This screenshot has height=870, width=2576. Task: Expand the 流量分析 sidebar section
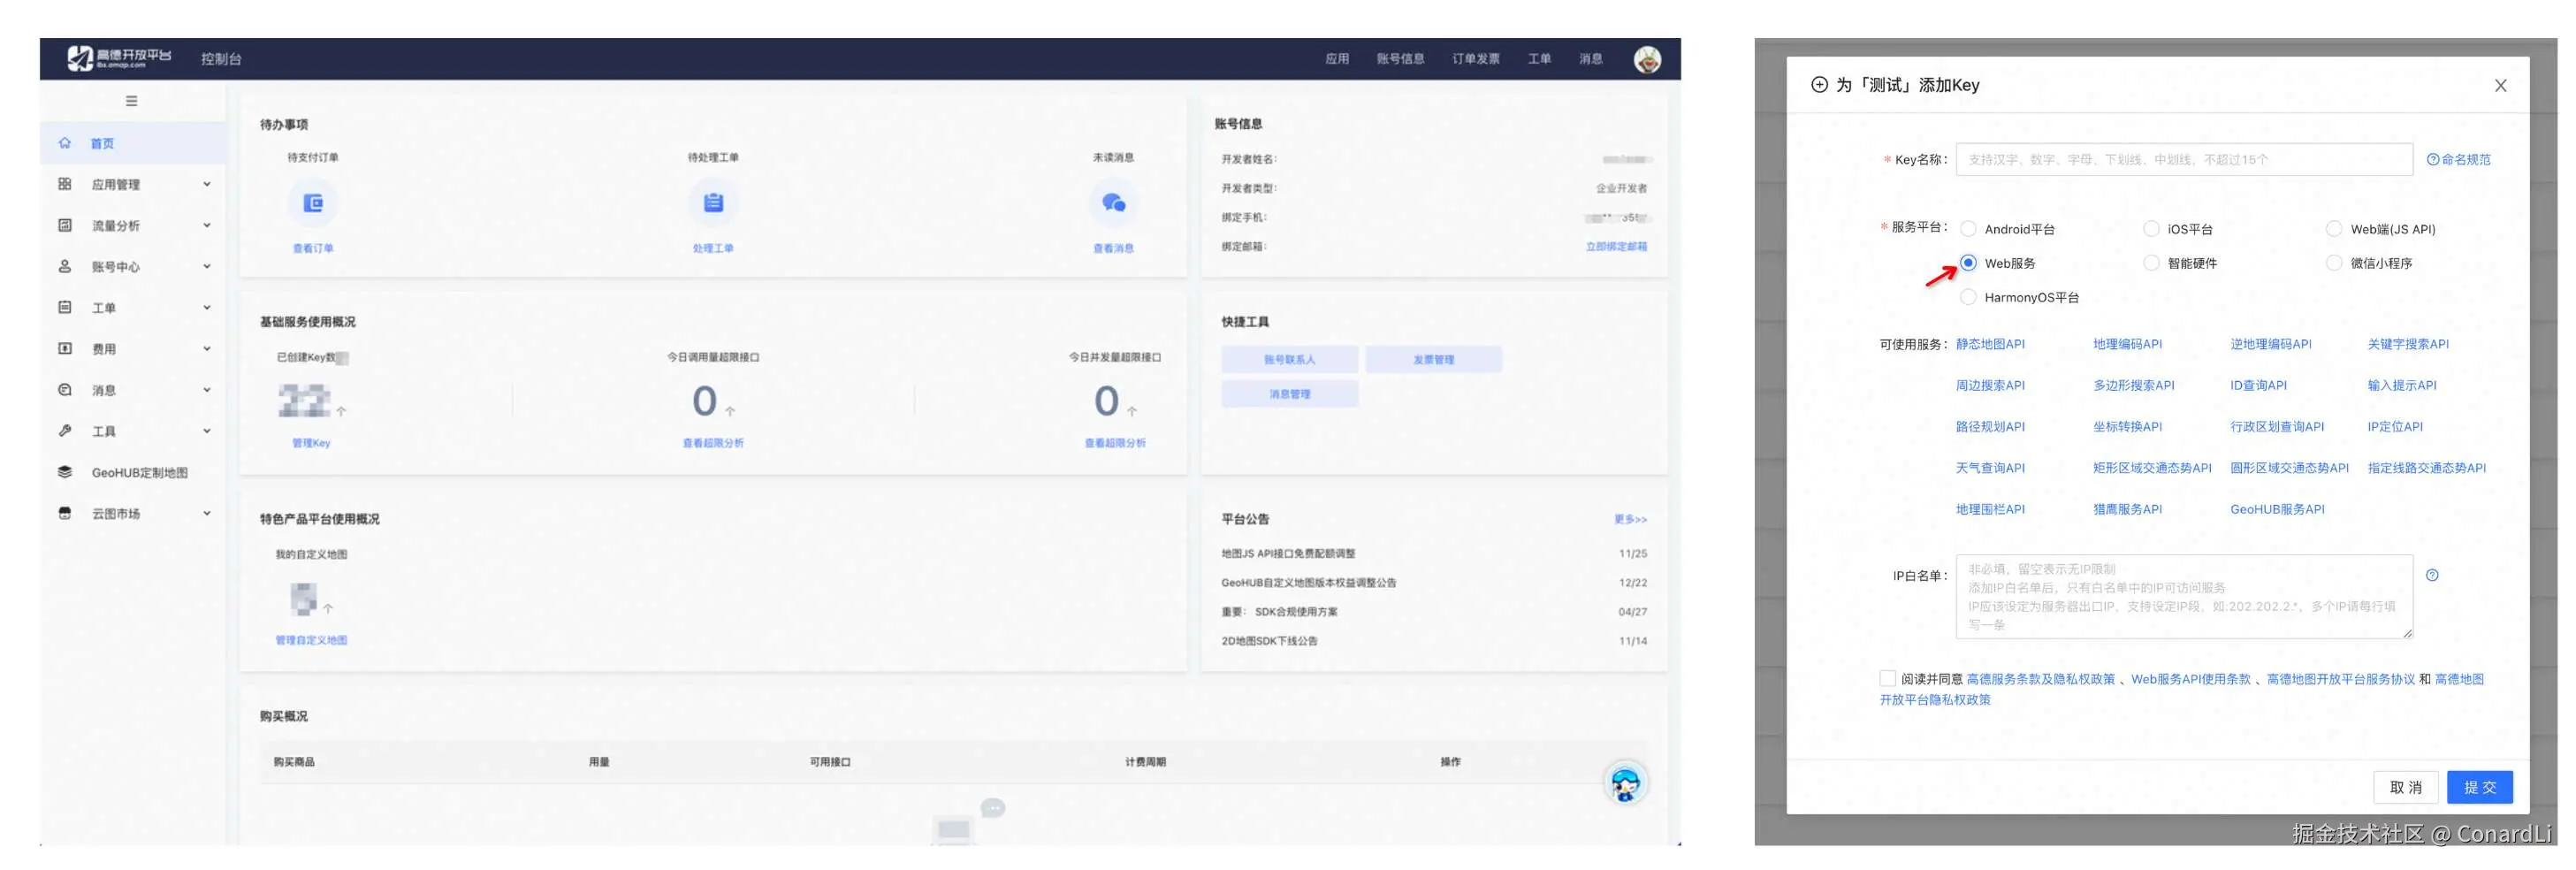point(133,225)
